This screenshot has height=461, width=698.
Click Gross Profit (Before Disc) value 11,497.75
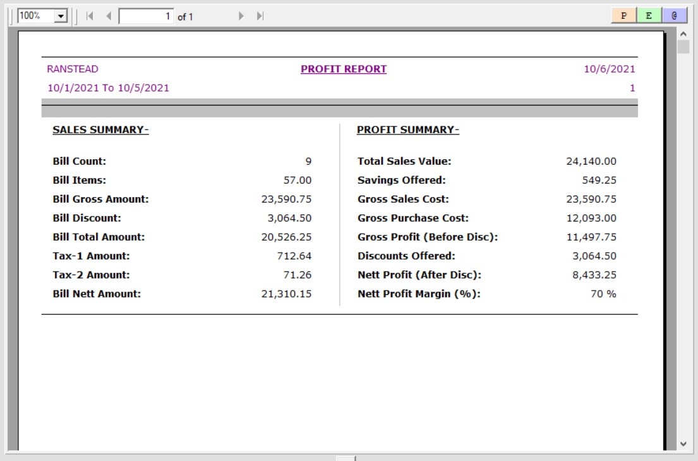coord(591,237)
